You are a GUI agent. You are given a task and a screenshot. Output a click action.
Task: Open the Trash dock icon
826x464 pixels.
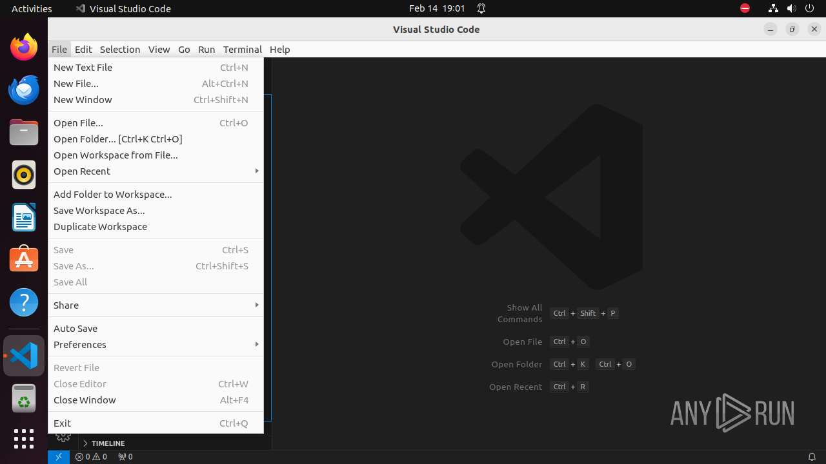[24, 398]
